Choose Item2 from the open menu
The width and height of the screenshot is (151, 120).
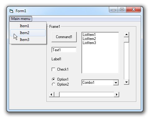point(28,33)
